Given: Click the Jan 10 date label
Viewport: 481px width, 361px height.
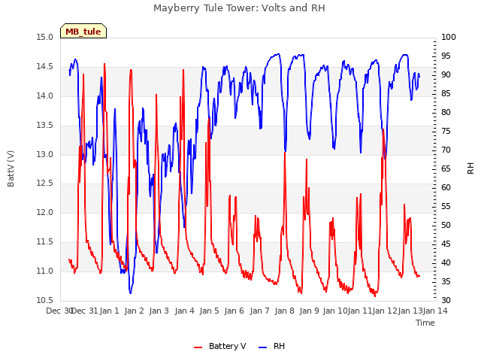Looking at the screenshot, I should tap(334, 311).
